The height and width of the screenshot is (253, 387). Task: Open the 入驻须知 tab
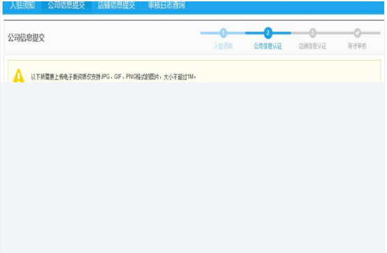[x=22, y=6]
